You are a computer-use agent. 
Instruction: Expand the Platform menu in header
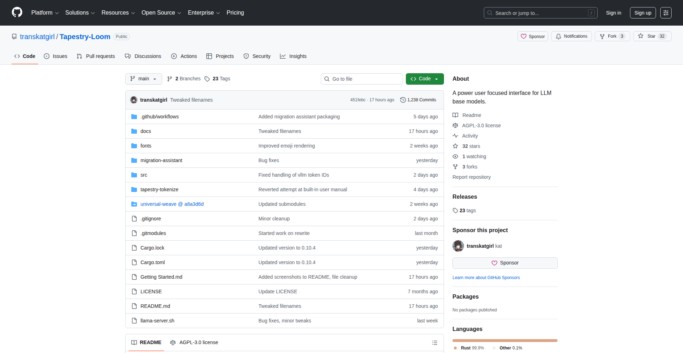click(x=45, y=13)
